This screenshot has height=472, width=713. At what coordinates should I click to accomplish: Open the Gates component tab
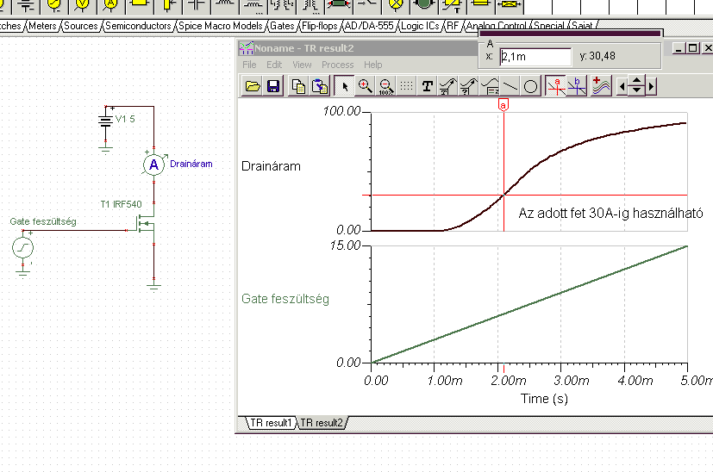[283, 26]
